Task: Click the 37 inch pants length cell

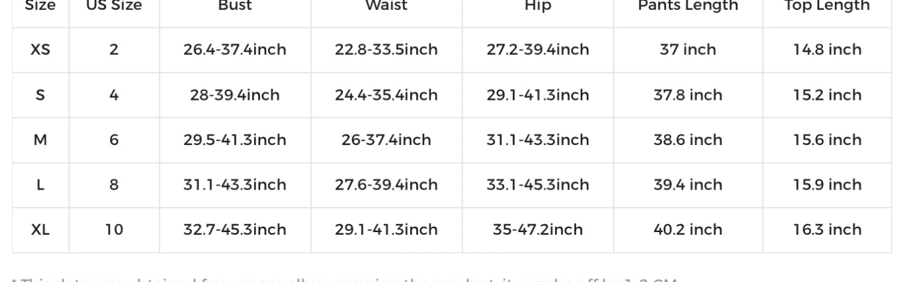Action: 688,50
